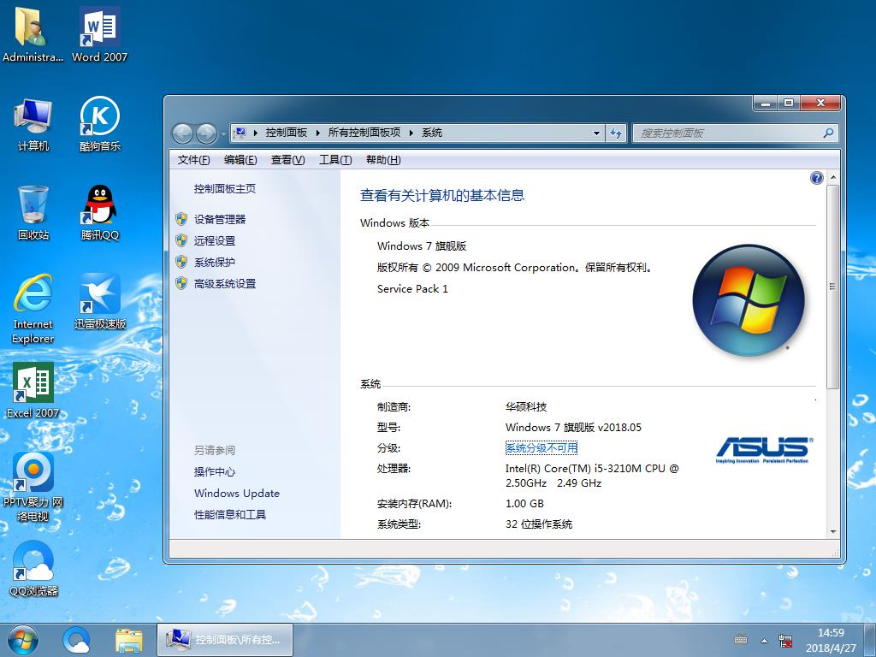The width and height of the screenshot is (876, 657).
Task: Open the Administrator folder desktop icon
Action: tap(32, 34)
